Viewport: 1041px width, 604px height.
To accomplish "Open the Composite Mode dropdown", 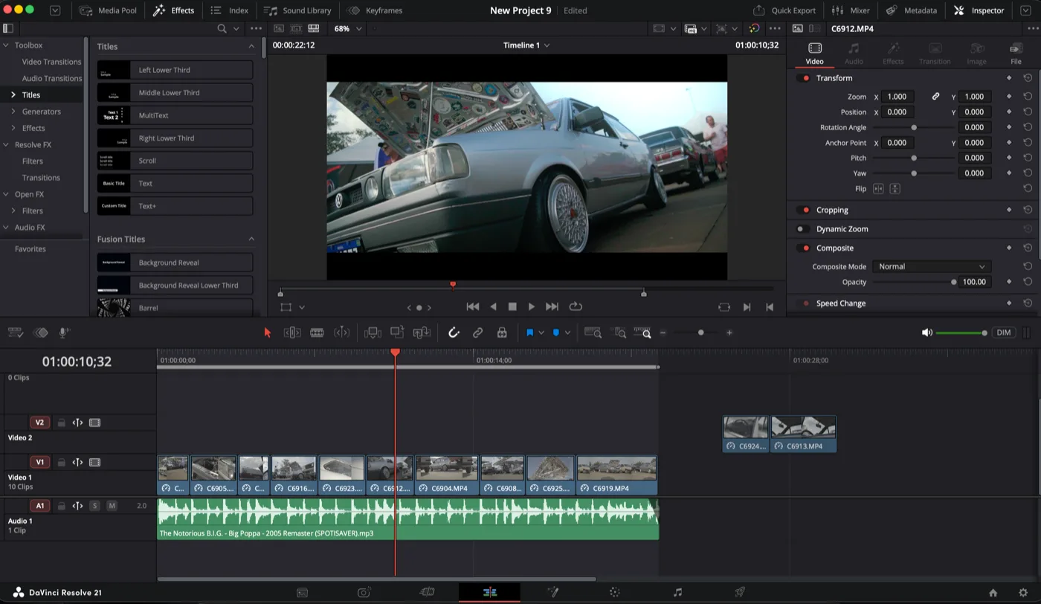I will coord(932,266).
